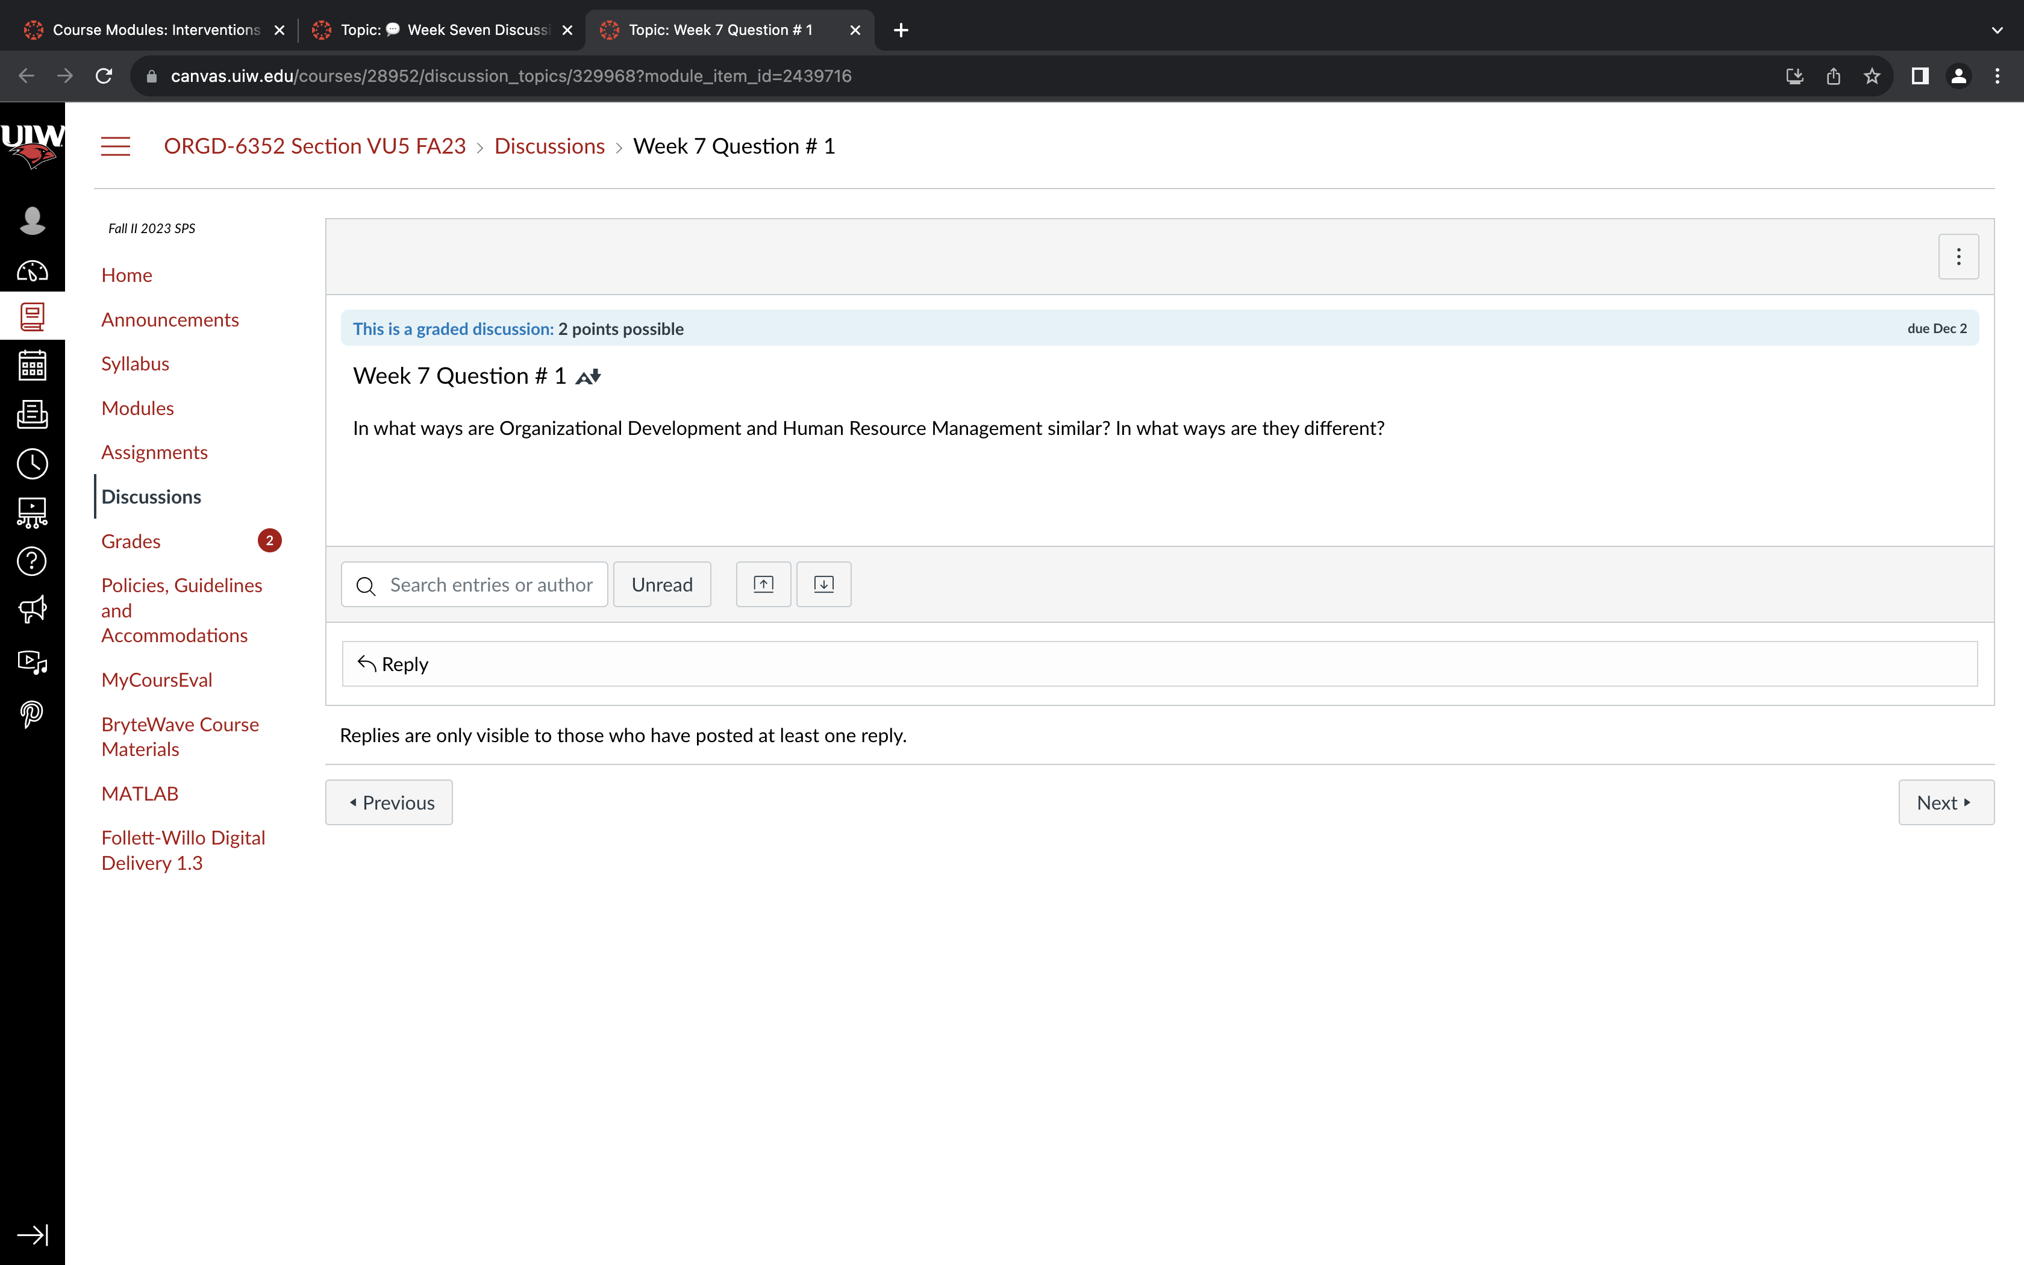
Task: Expand the tab search dropdown arrow
Action: tap(1997, 30)
